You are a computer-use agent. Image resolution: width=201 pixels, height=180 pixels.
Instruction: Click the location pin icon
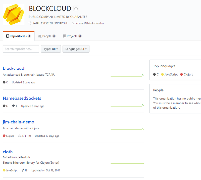pos(30,23)
